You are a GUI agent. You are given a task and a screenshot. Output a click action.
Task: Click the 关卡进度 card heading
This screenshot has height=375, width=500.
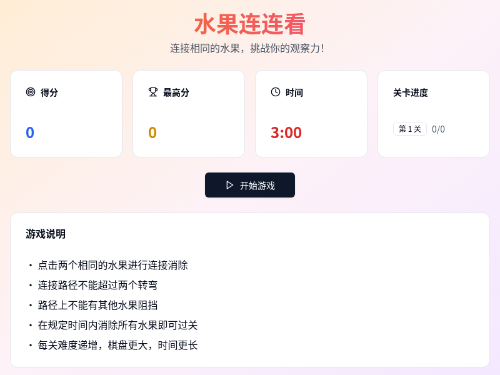tap(411, 92)
